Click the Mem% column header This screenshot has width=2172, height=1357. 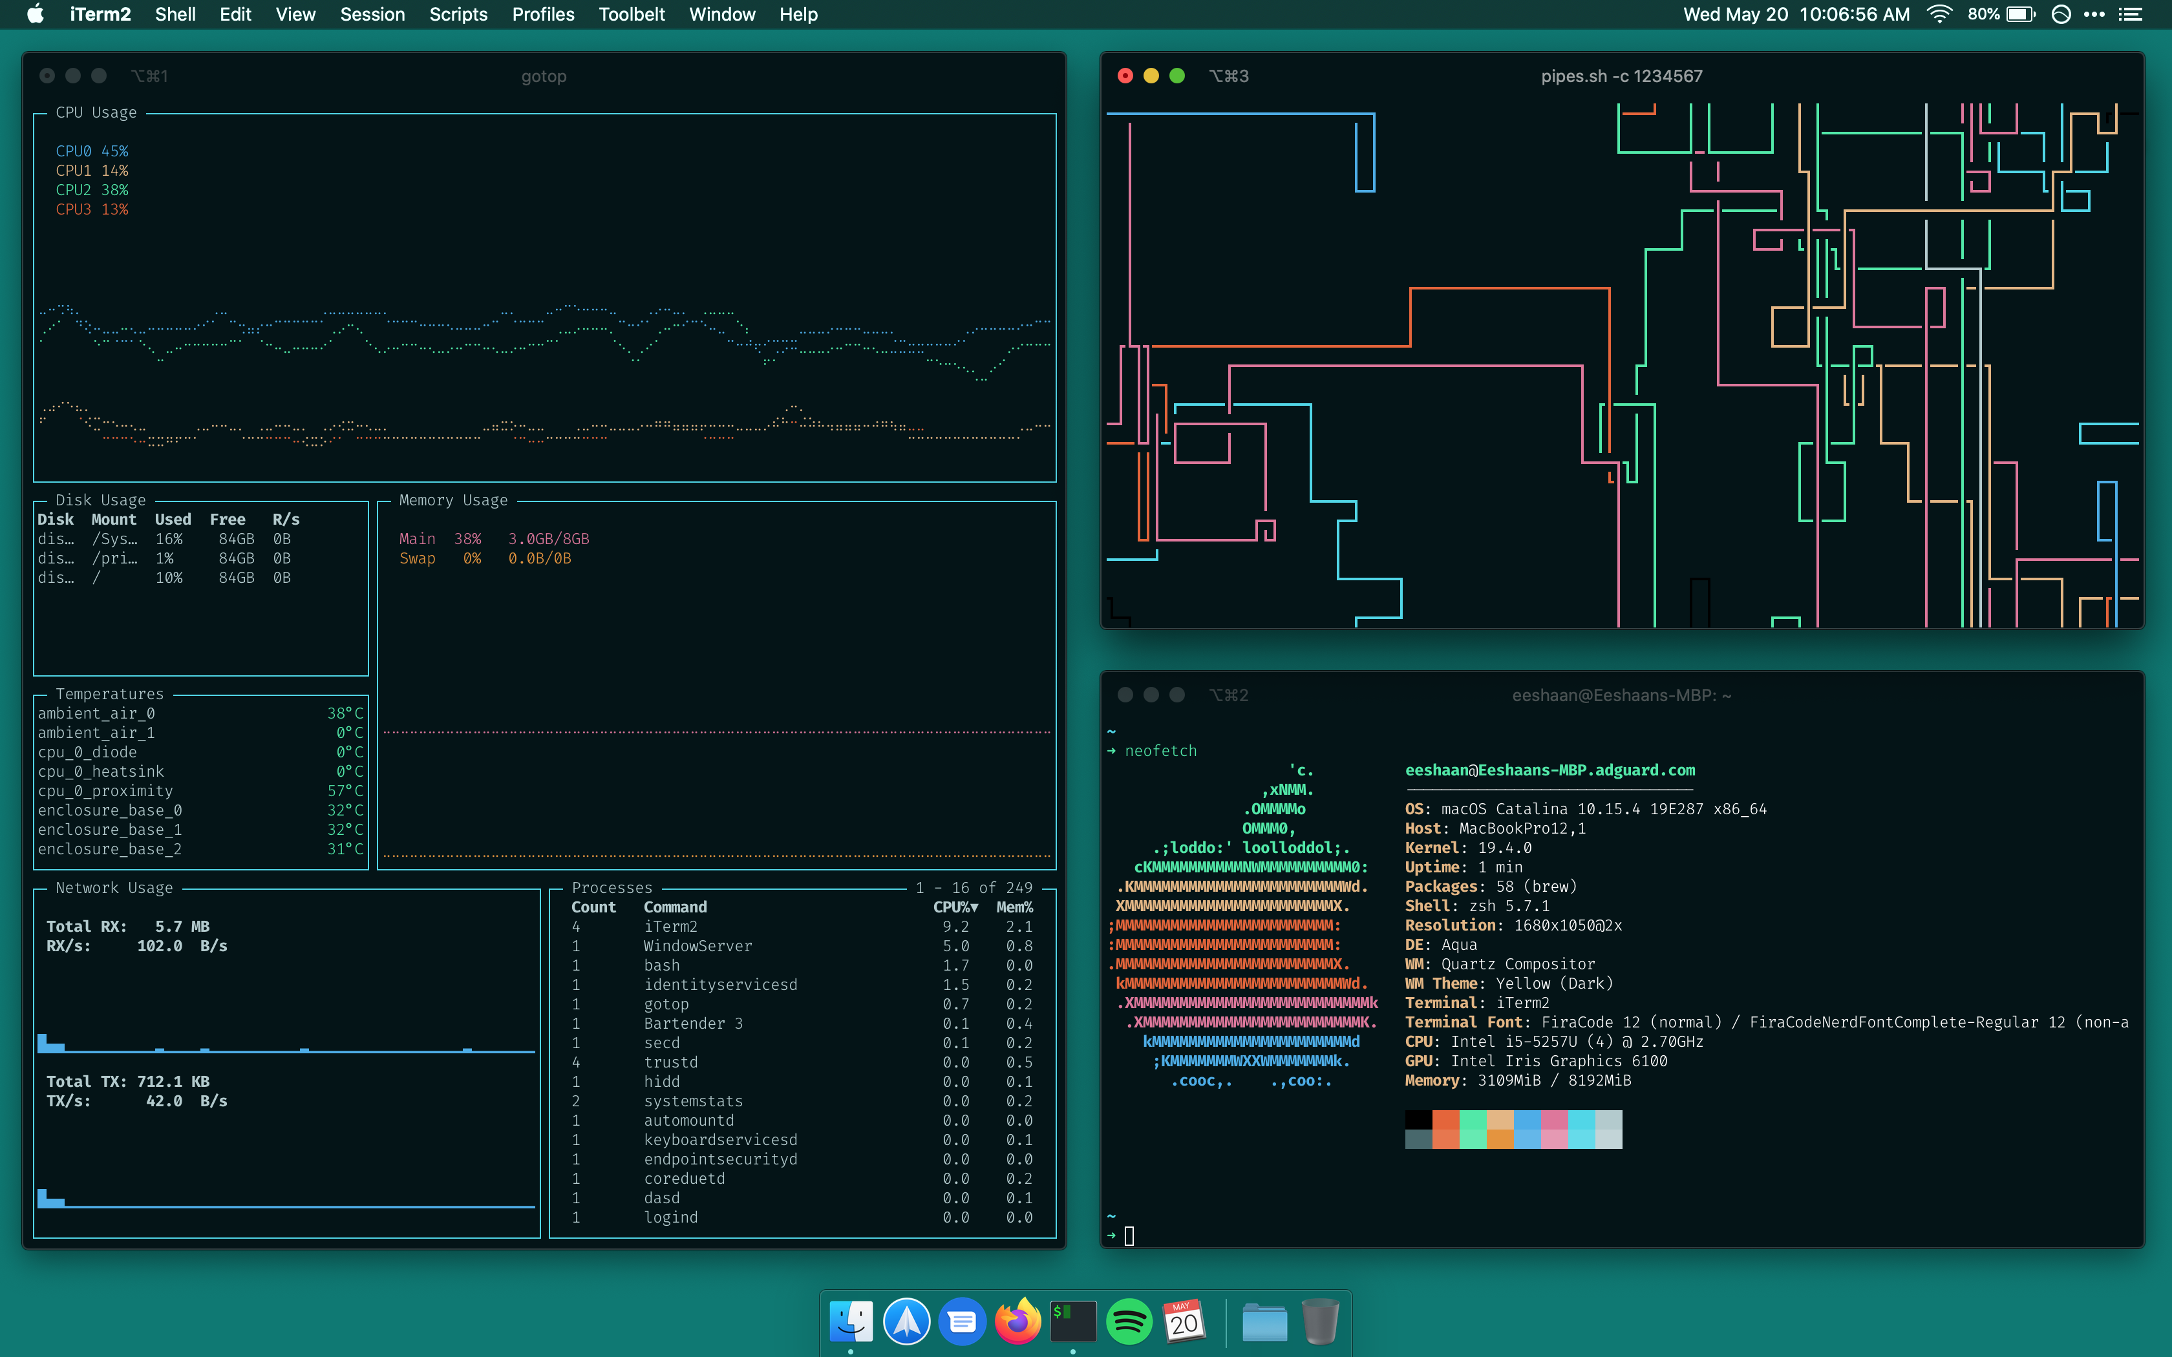click(x=1015, y=907)
